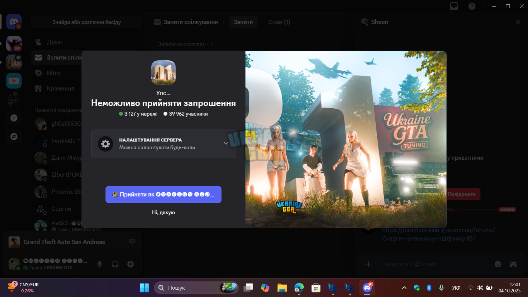The image size is (528, 297).
Task: Open the Windows Start menu
Action: pos(144,288)
